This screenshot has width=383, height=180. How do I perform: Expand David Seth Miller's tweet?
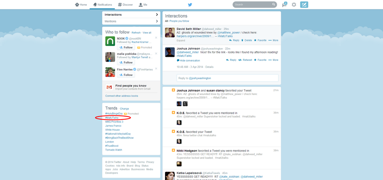coord(181,40)
